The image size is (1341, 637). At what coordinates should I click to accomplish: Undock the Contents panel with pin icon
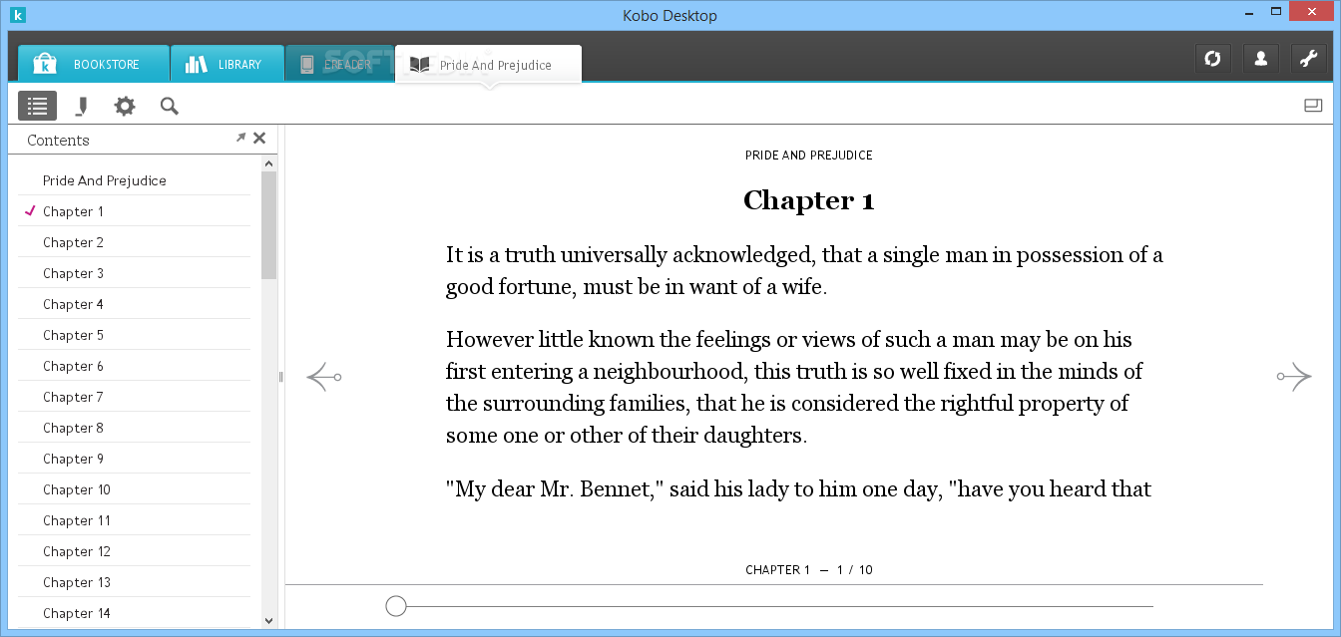(x=240, y=138)
